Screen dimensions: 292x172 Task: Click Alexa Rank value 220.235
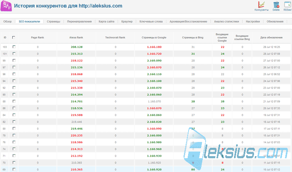point(76,135)
